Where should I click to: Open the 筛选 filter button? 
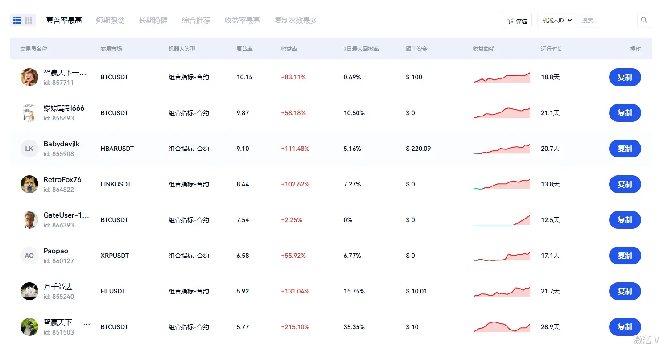517,21
